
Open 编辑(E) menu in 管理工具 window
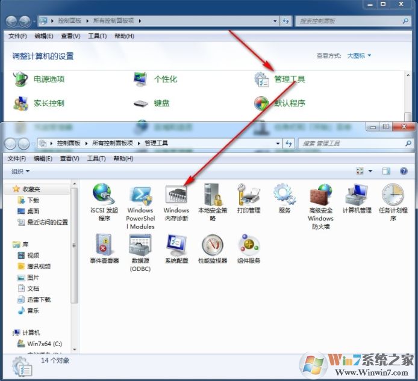click(x=43, y=159)
